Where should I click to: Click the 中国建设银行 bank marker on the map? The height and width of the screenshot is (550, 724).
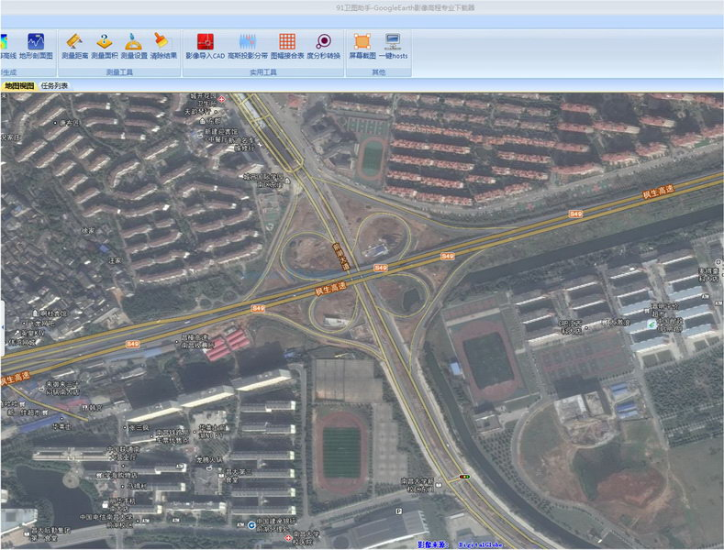(x=251, y=525)
